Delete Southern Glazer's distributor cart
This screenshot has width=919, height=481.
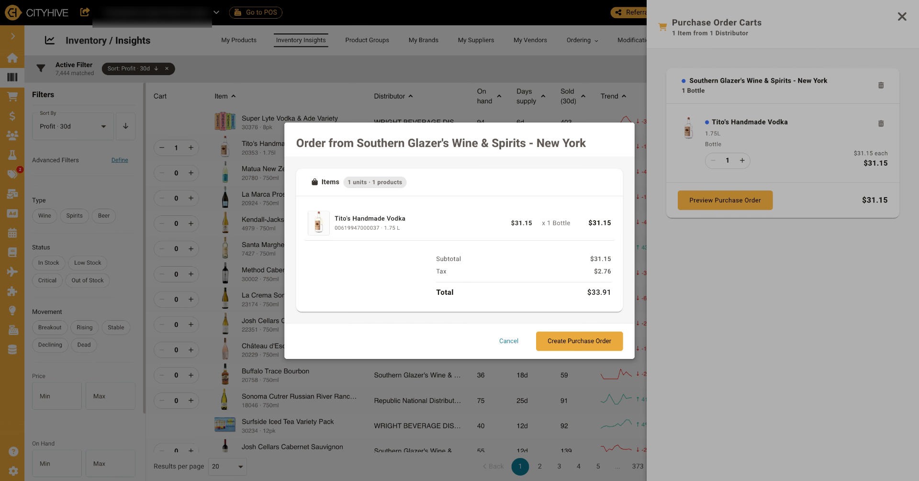point(881,85)
